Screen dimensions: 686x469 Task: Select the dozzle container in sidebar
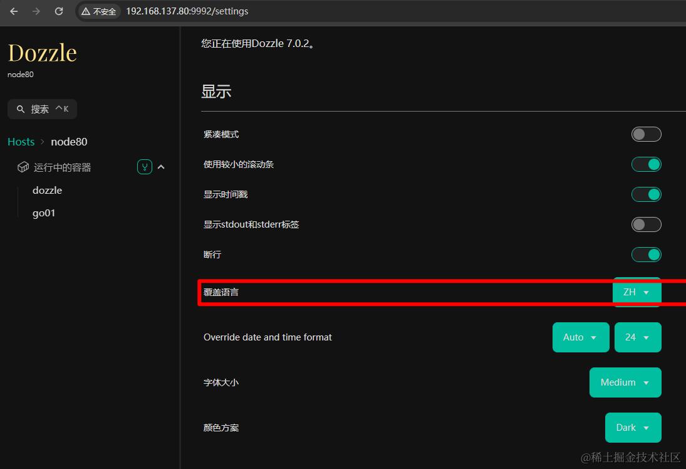47,190
